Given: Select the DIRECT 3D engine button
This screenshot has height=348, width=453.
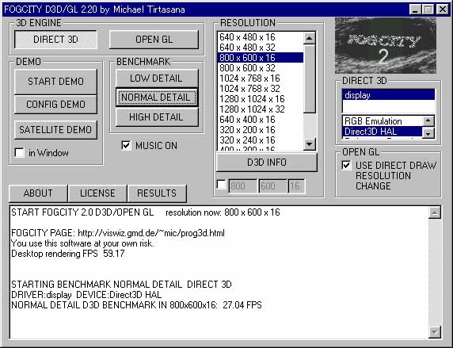Looking at the screenshot, I should pos(55,40).
